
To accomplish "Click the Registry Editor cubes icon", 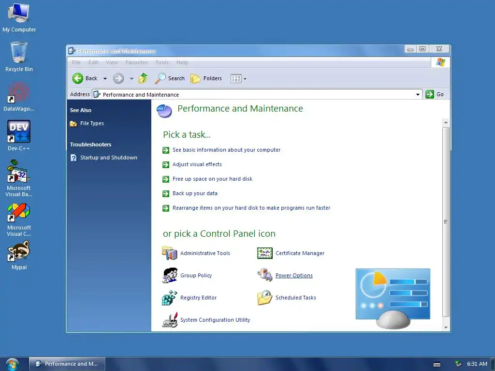I will (170, 298).
